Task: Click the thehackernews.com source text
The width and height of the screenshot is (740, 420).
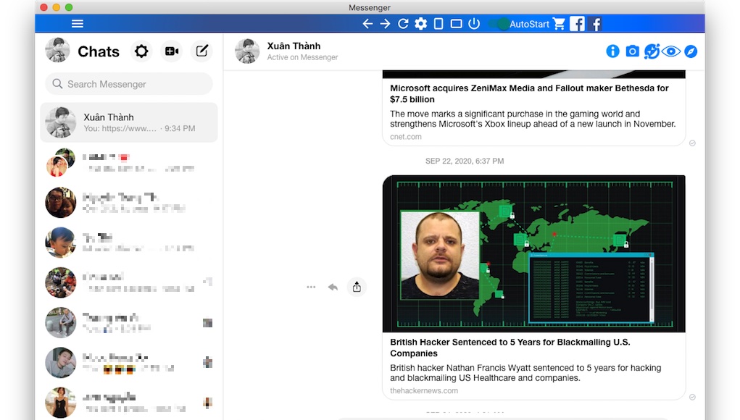Action: click(x=424, y=391)
